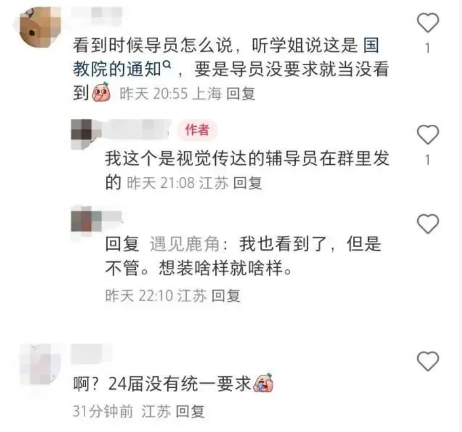Like the reply to 遇见鹿角

(428, 224)
